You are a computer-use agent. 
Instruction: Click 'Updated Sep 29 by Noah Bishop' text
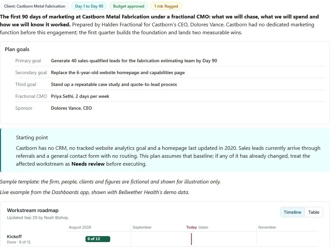click(38, 218)
